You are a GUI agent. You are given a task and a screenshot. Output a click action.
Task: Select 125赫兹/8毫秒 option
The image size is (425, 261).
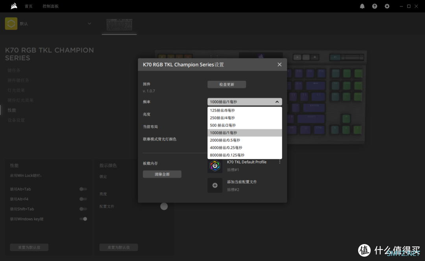[244, 110]
